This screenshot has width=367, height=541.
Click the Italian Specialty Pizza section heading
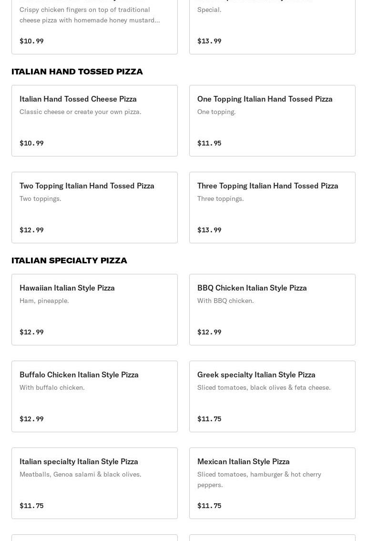click(x=70, y=260)
